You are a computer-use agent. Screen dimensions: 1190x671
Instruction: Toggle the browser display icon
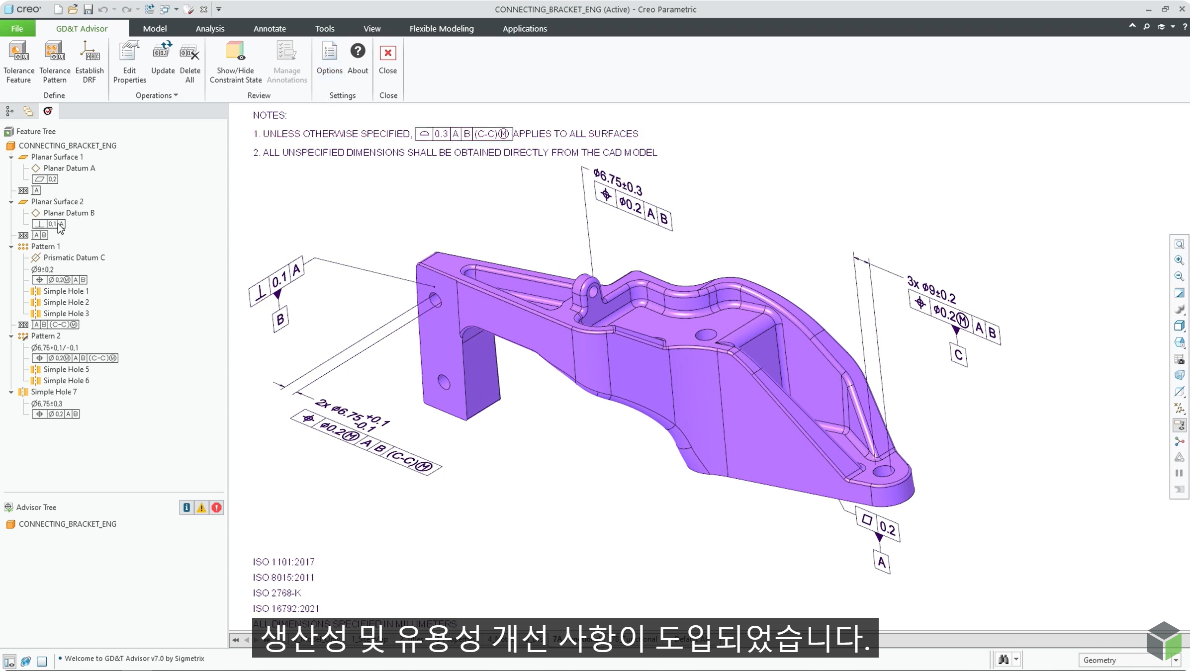26,661
